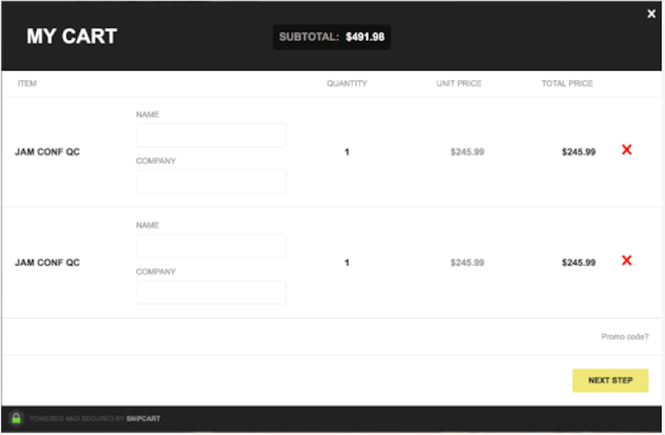Open the SNIPCART link in footer
Image resolution: width=665 pixels, height=435 pixels.
coord(143,419)
